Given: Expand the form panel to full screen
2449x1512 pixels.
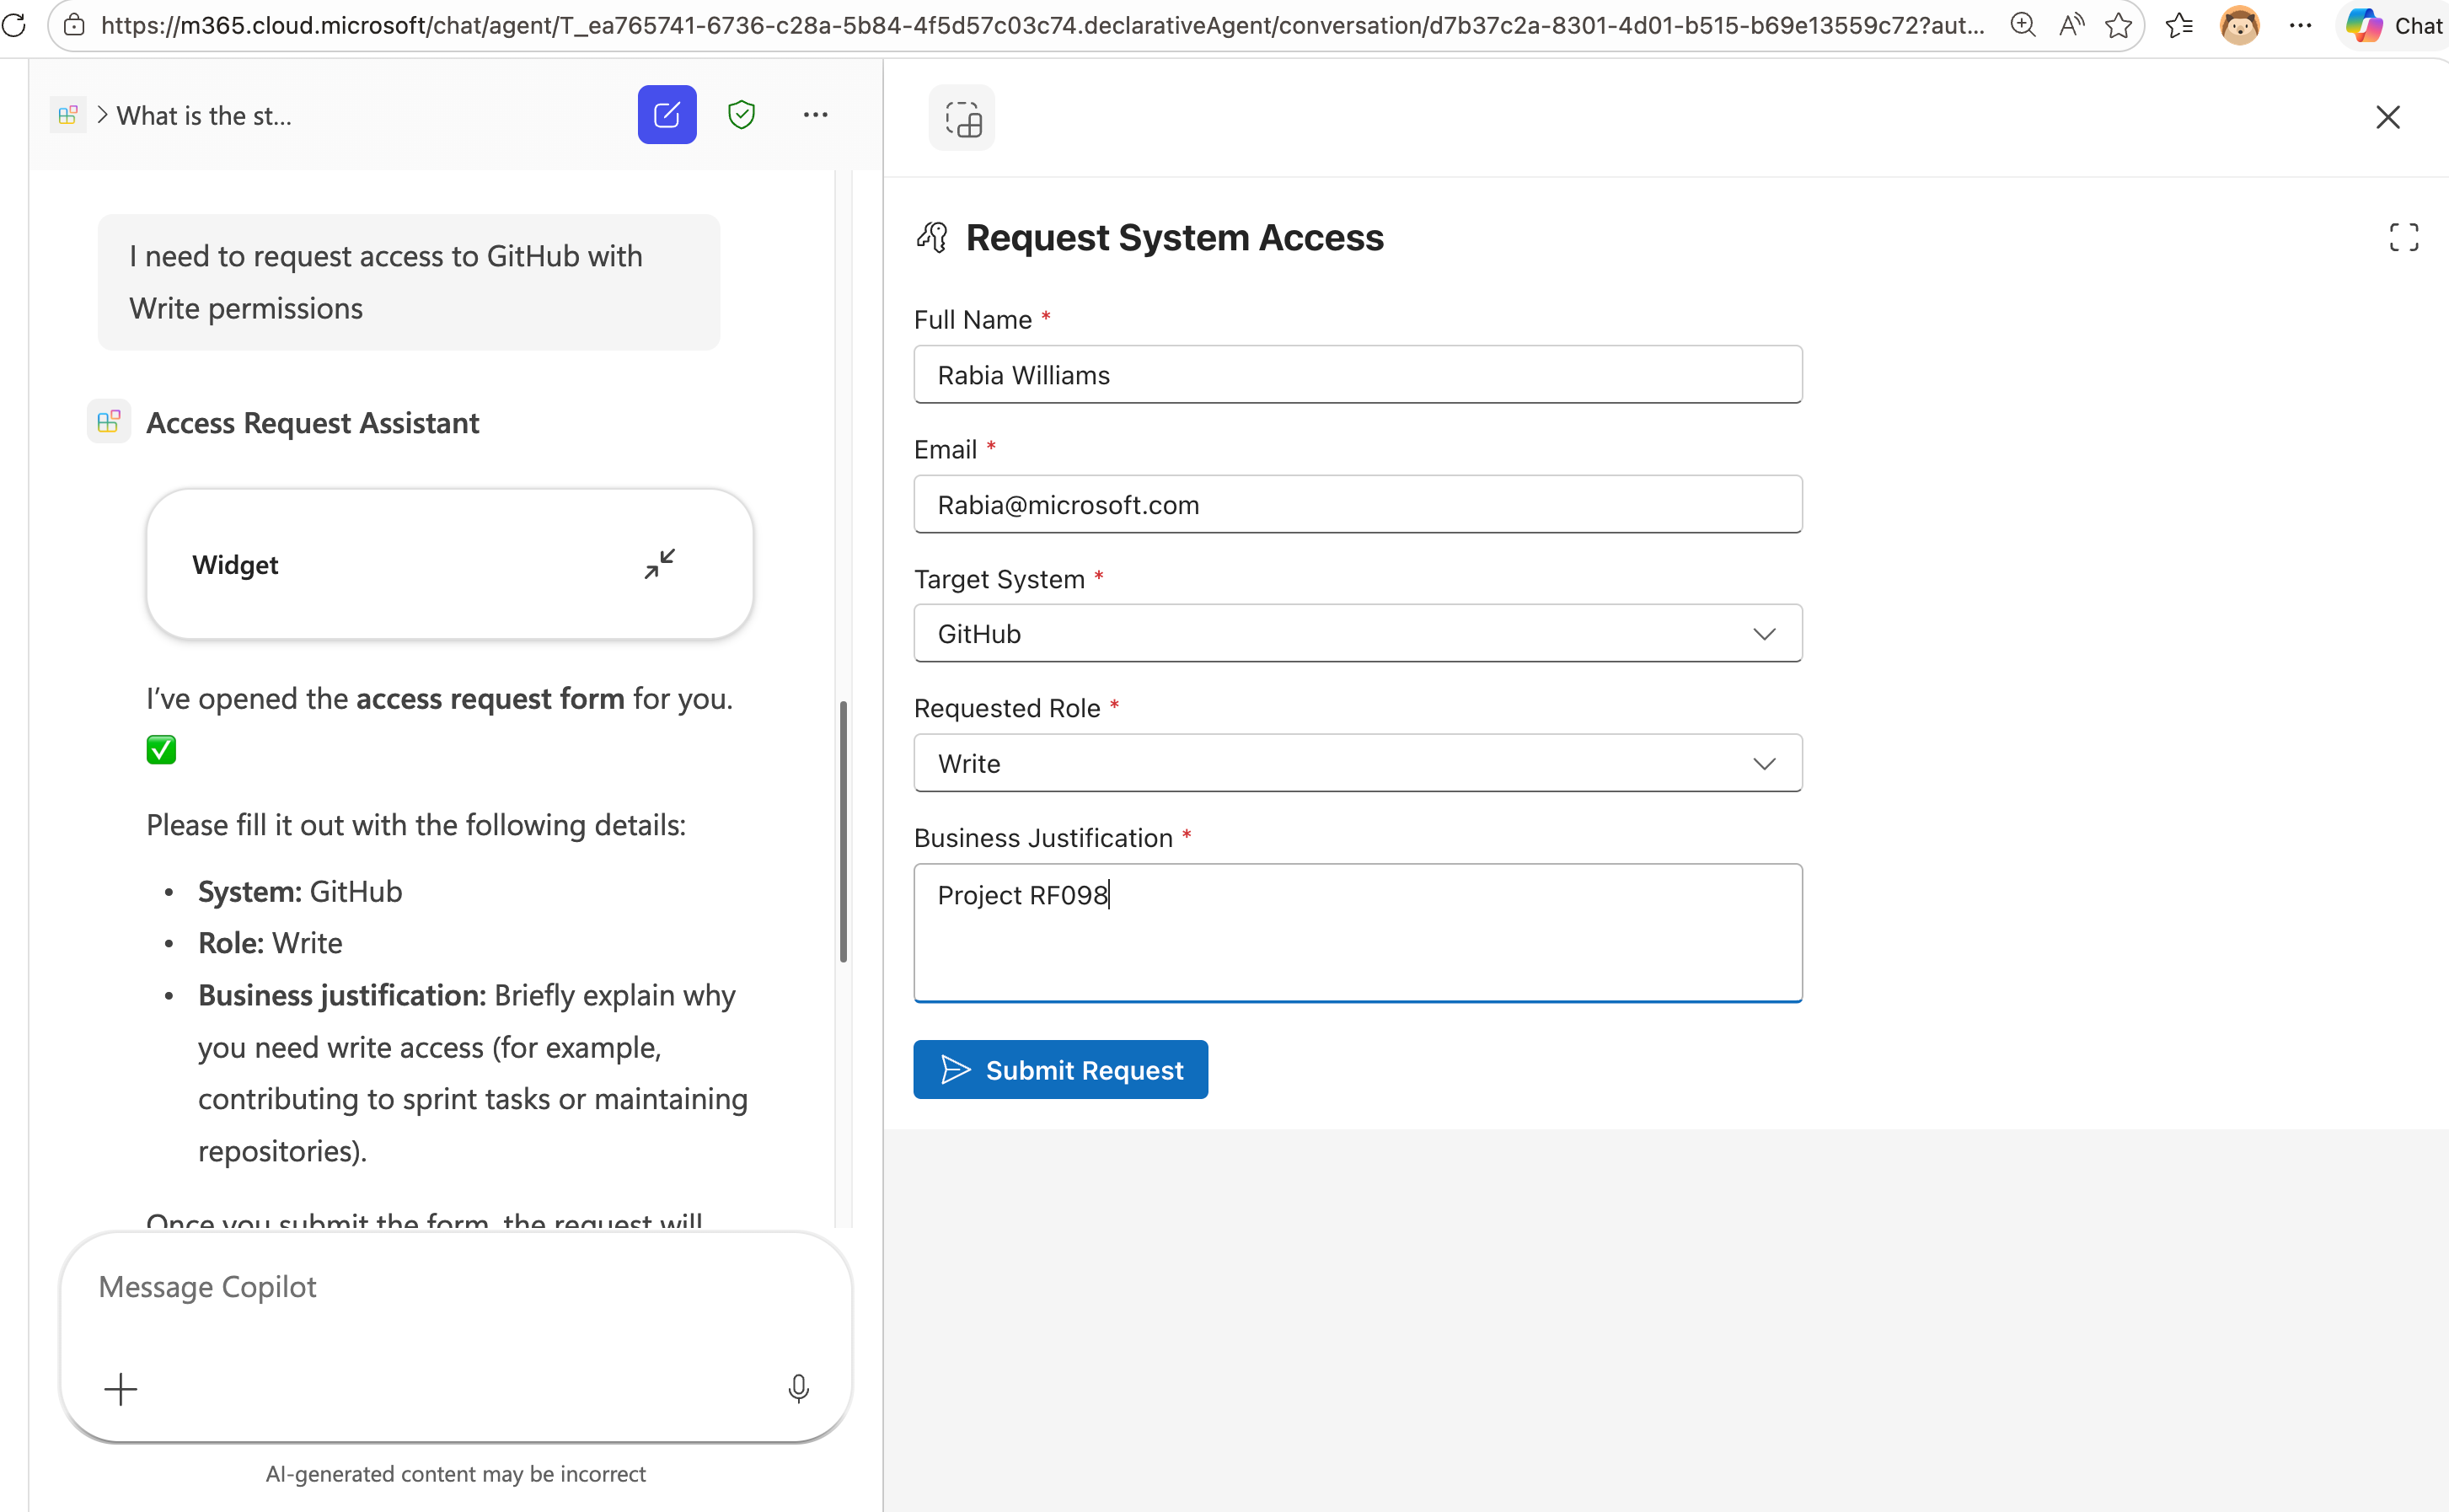Looking at the screenshot, I should pyautogui.click(x=2403, y=236).
